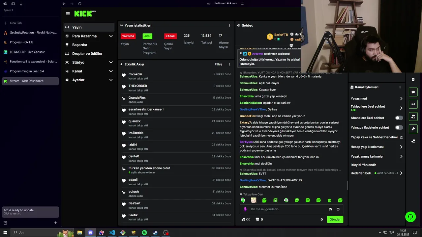Toggle Abonelere özel sohbet switch
Image resolution: width=422 pixels, height=237 pixels.
(399, 118)
